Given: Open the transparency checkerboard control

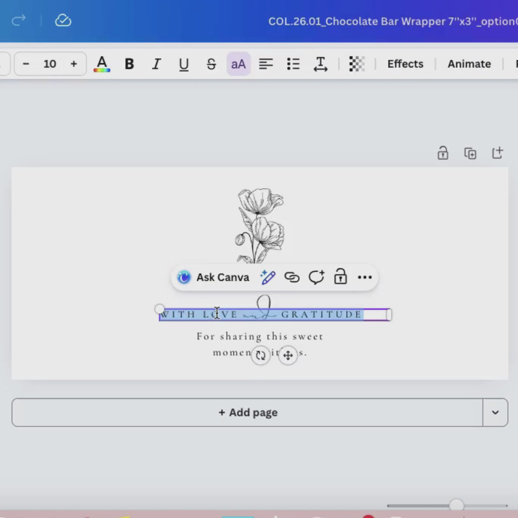Looking at the screenshot, I should [x=357, y=64].
